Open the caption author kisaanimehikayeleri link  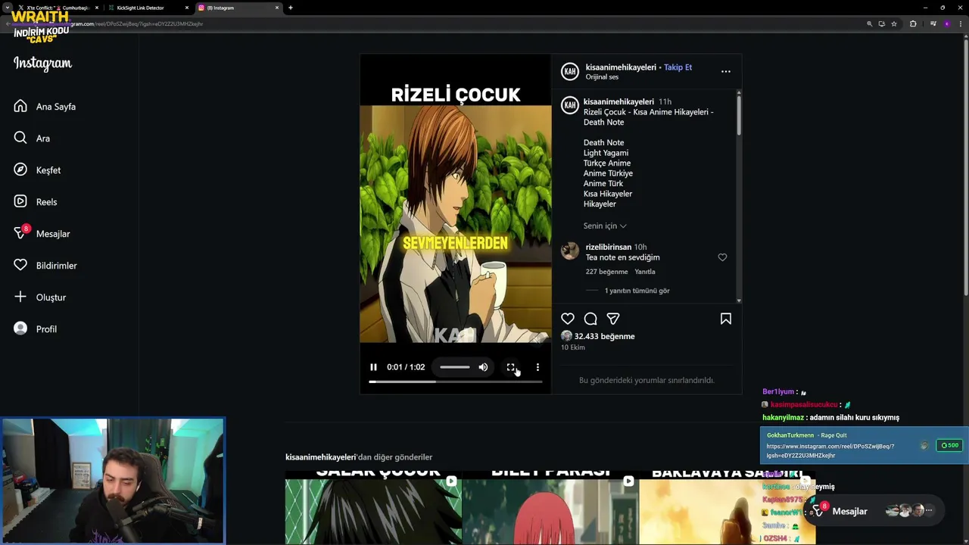tap(618, 101)
